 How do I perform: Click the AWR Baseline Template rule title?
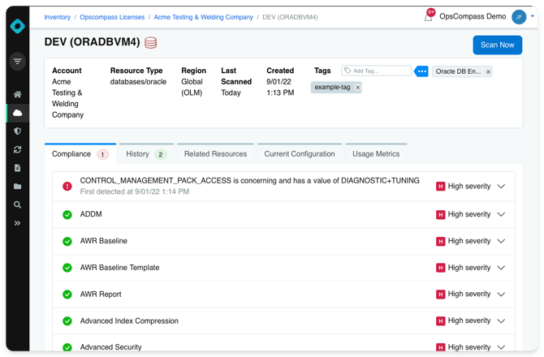pyautogui.click(x=119, y=268)
